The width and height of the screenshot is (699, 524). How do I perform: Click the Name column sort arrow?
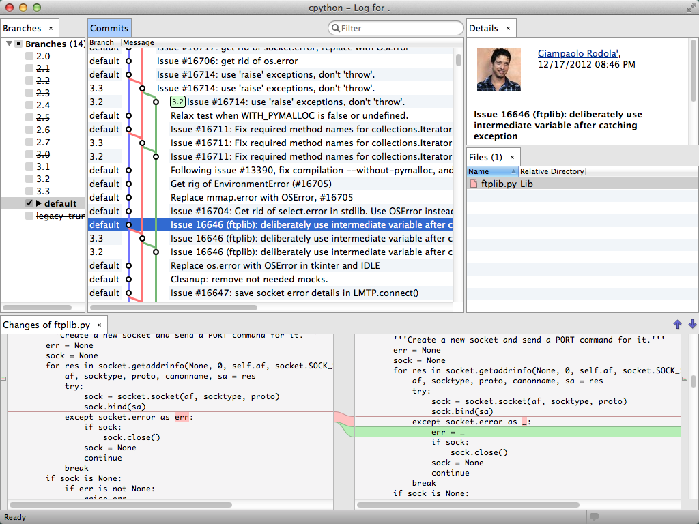[513, 171]
